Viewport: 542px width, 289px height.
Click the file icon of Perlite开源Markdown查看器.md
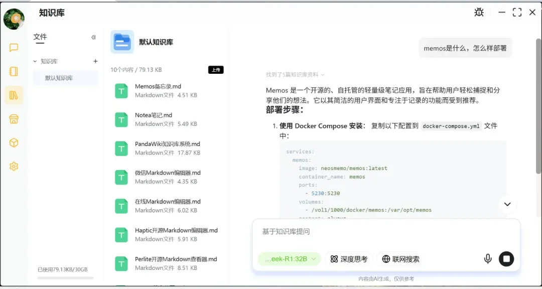click(121, 264)
